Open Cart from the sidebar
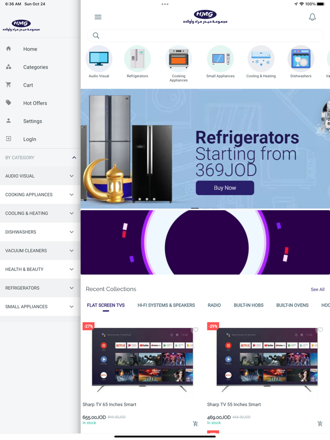The image size is (330, 440). pos(28,85)
